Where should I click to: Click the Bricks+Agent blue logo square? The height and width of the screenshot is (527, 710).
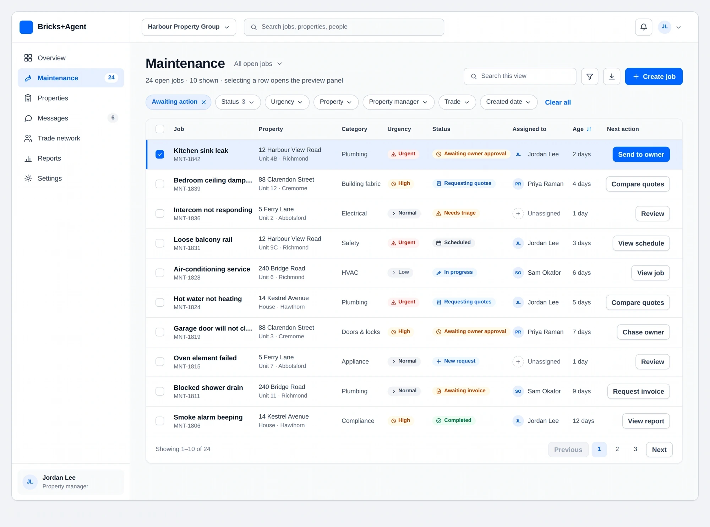[26, 27]
